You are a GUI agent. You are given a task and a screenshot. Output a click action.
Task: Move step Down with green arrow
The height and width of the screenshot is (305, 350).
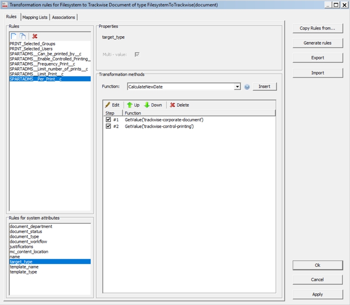153,105
